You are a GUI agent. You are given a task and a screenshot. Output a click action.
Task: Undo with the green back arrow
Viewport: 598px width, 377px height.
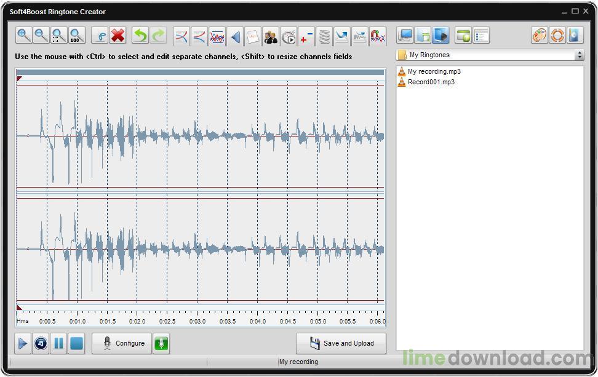tap(140, 36)
